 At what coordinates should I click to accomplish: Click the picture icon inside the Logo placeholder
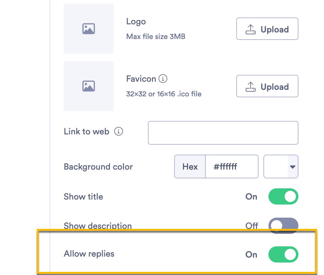[88, 29]
